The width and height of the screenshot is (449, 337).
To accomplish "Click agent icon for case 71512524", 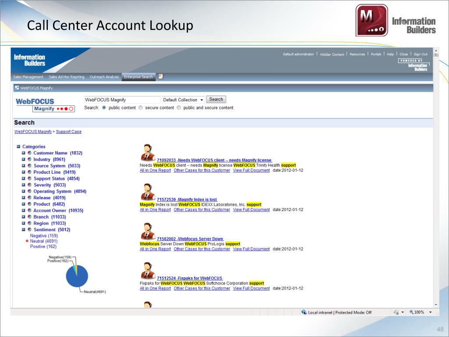I will [148, 270].
